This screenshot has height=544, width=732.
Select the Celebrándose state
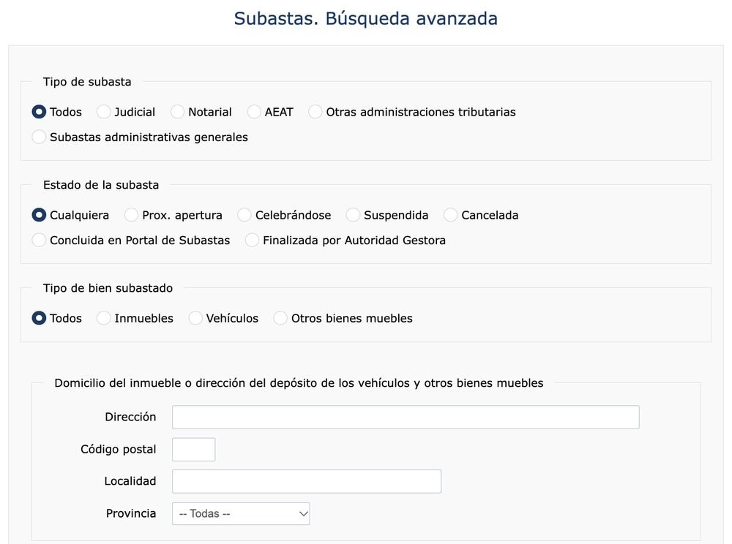[x=244, y=215]
